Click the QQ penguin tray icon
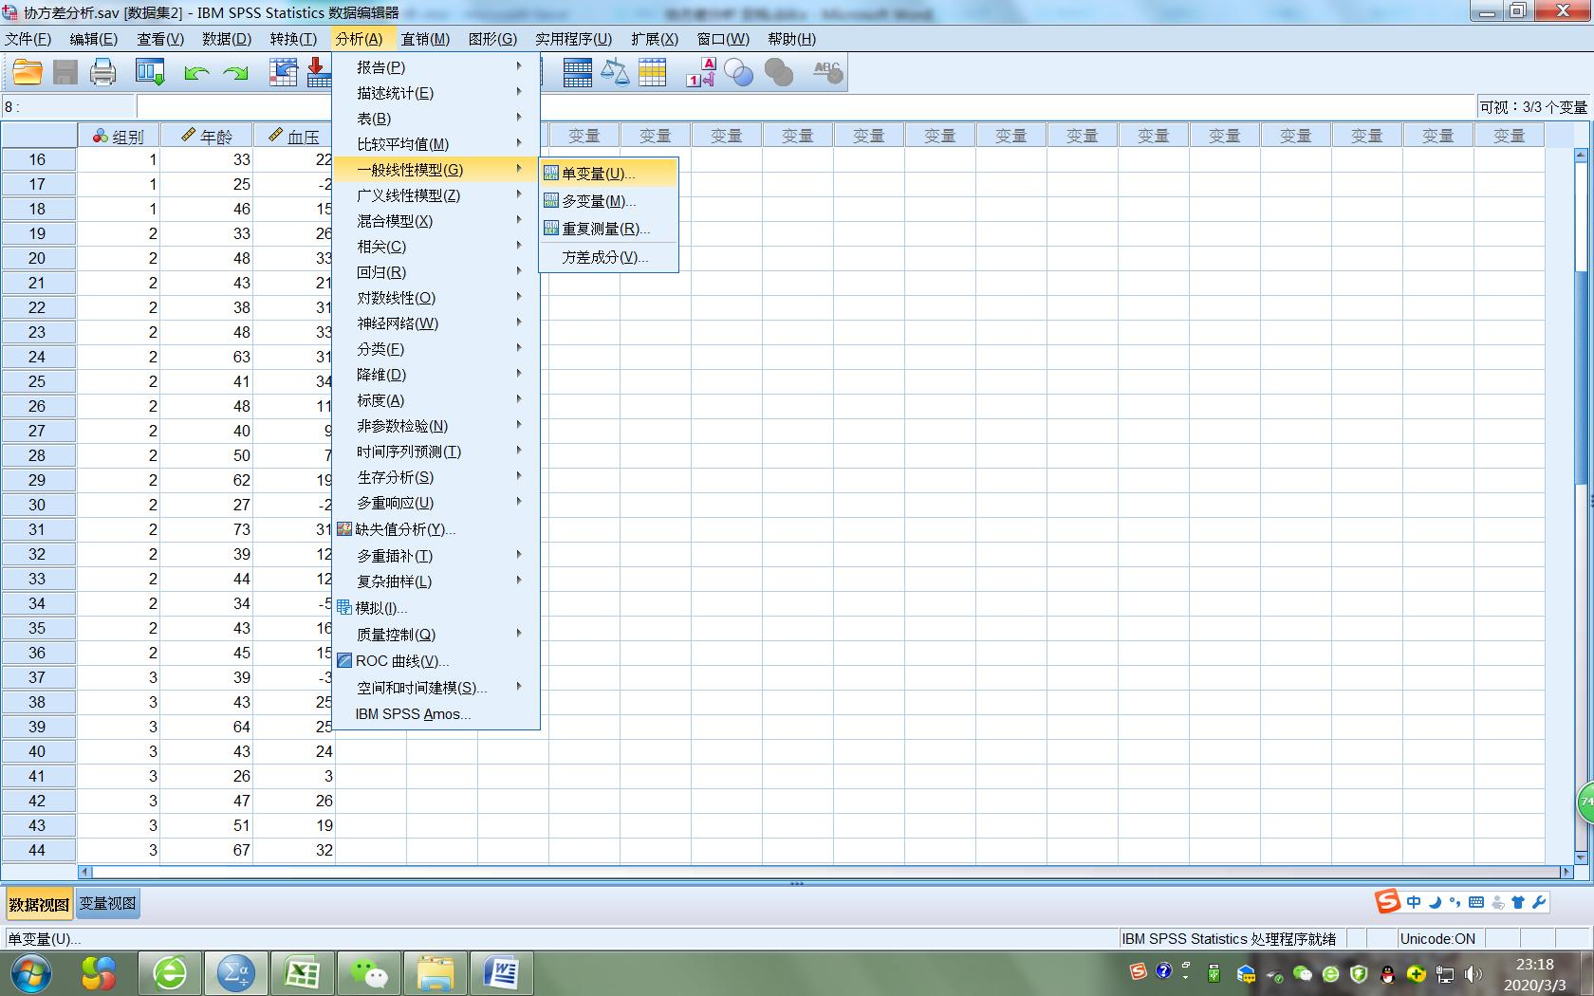The height and width of the screenshot is (996, 1594). coord(1387,974)
